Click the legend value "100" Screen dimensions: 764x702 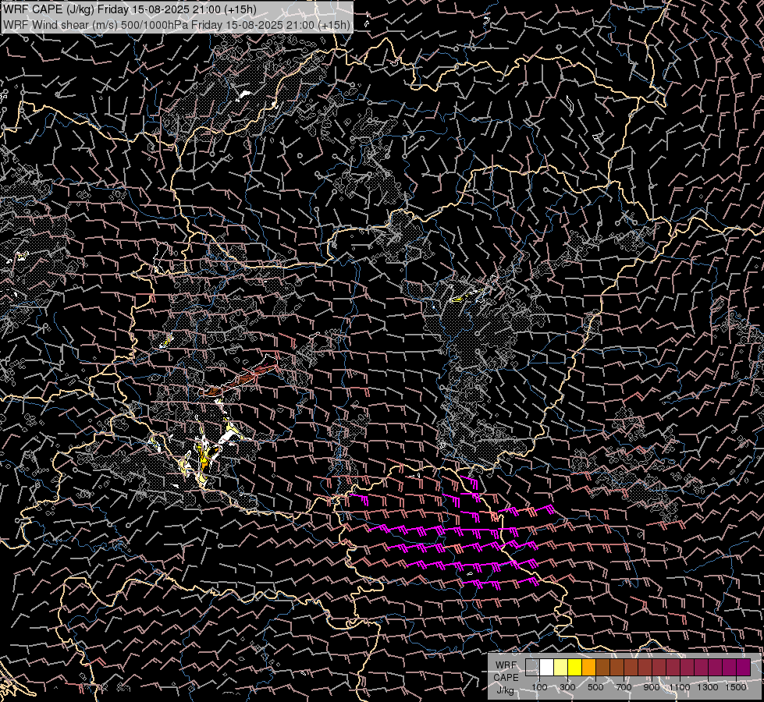click(539, 687)
